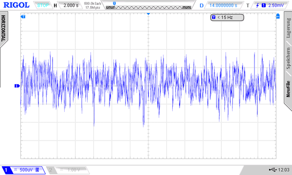Click the rising edge trigger icon
This screenshot has height=175, width=292.
pos(257,5)
